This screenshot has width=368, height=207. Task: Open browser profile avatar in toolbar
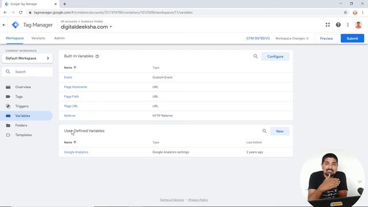point(355,13)
